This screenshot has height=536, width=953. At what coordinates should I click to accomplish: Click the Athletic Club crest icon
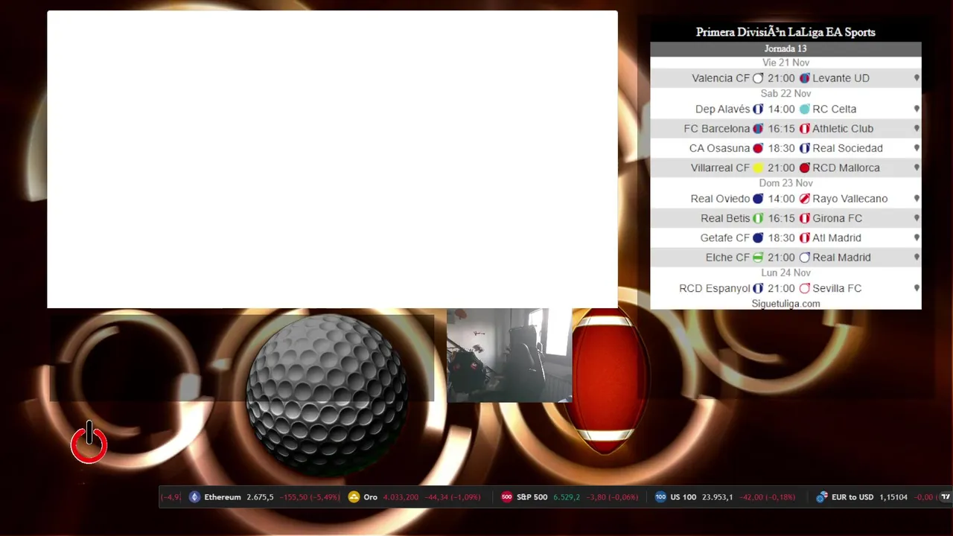point(804,129)
